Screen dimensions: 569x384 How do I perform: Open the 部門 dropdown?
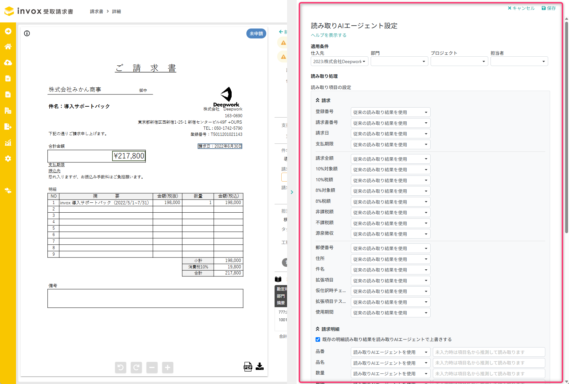click(399, 61)
